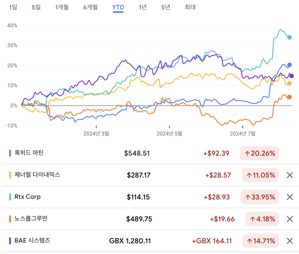
Task: Click the $489.75 price value
Action: point(139,219)
